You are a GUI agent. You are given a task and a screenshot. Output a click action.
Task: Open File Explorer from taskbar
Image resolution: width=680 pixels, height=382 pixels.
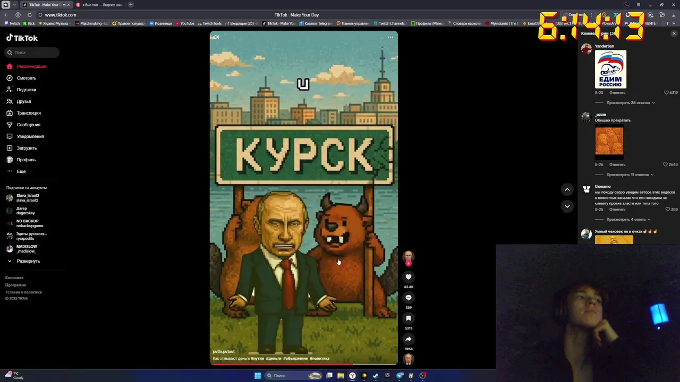[x=341, y=376]
